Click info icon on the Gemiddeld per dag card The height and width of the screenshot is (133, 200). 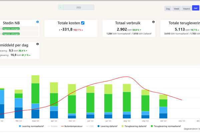[37, 44]
